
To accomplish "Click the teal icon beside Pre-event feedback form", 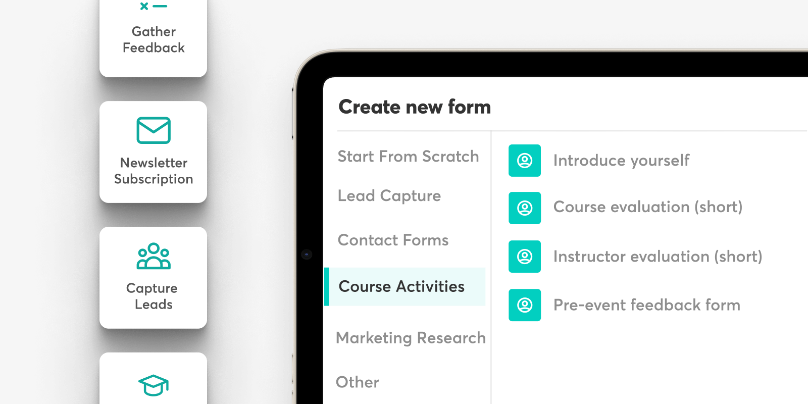I will pyautogui.click(x=525, y=305).
